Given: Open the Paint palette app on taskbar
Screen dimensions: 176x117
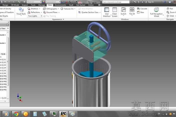Looking at the screenshot, I should click(x=73, y=114).
